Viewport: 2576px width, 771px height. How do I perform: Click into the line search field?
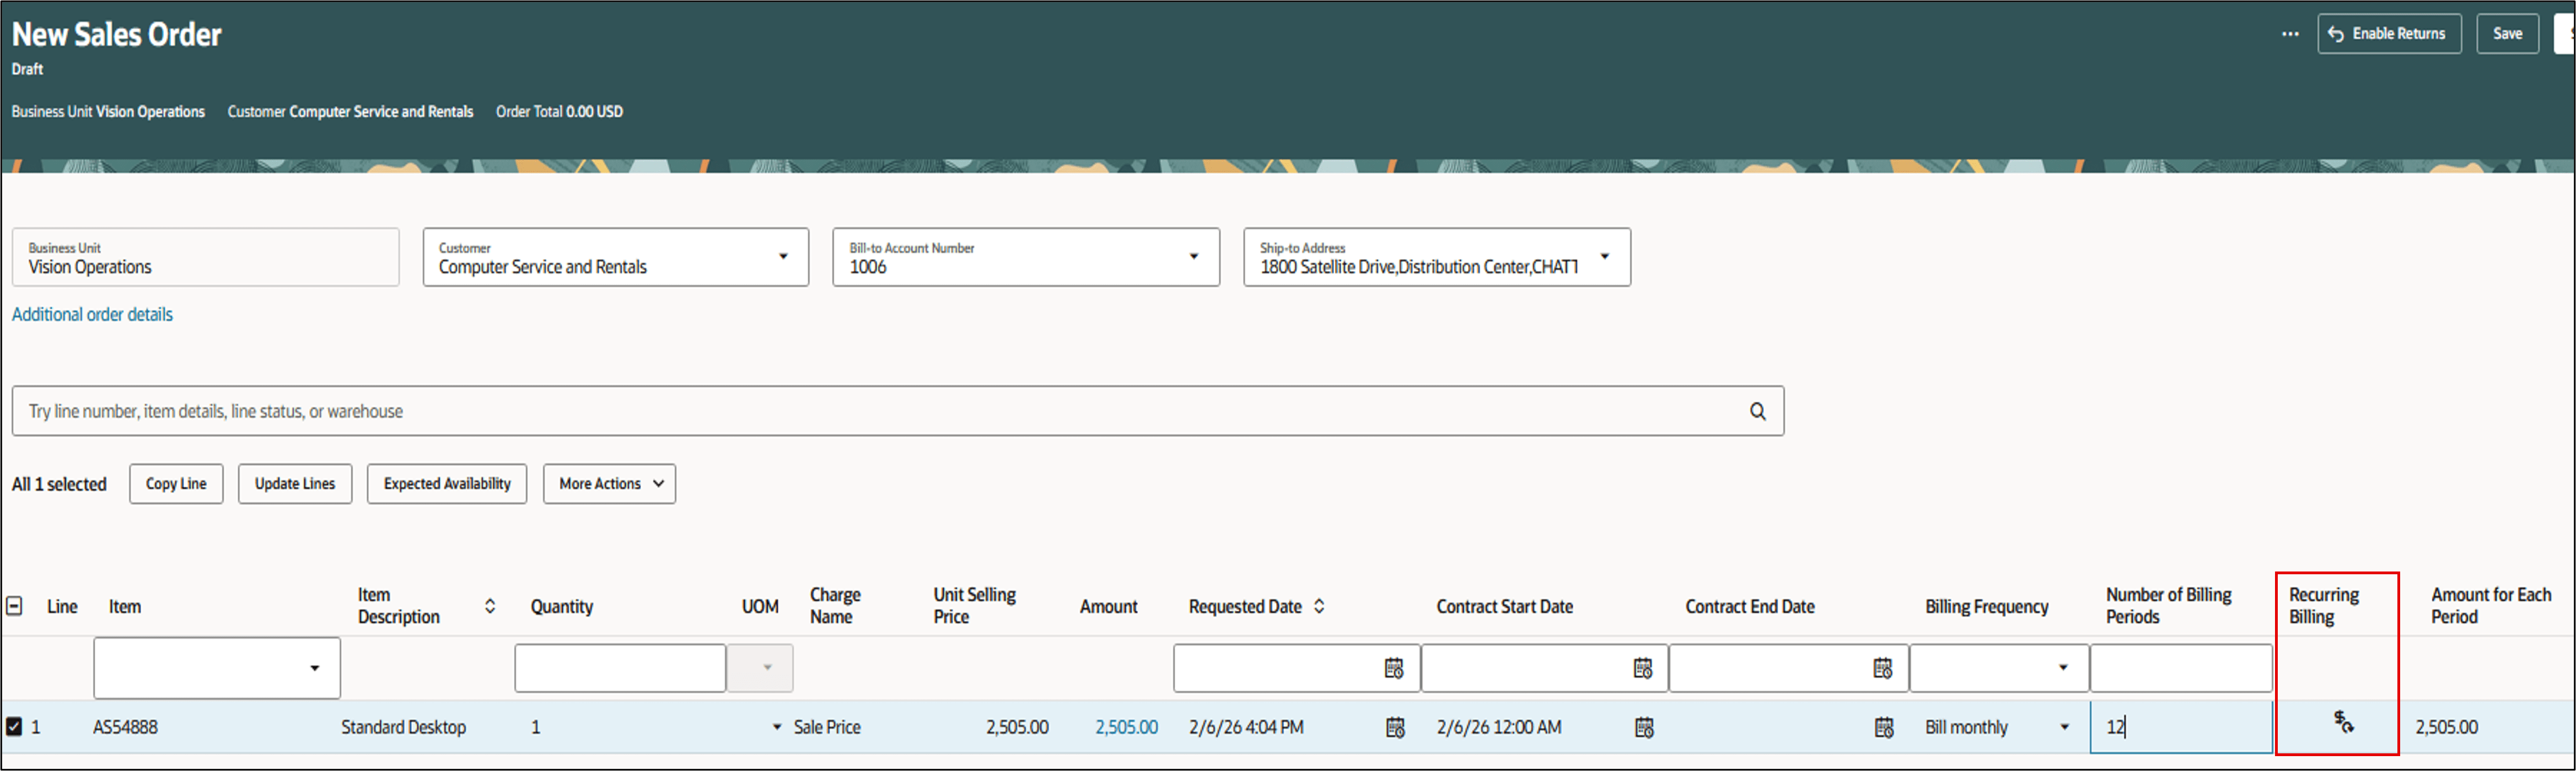(x=880, y=411)
